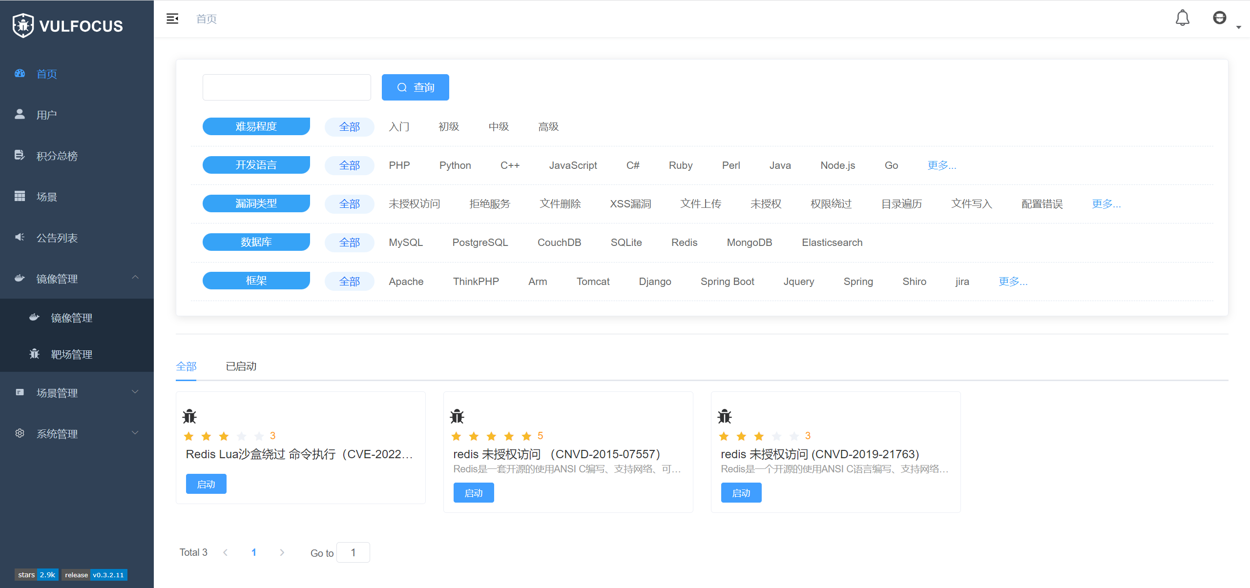Click the VULFOCUS shield logo
Viewport: 1250px width, 588px height.
[23, 25]
